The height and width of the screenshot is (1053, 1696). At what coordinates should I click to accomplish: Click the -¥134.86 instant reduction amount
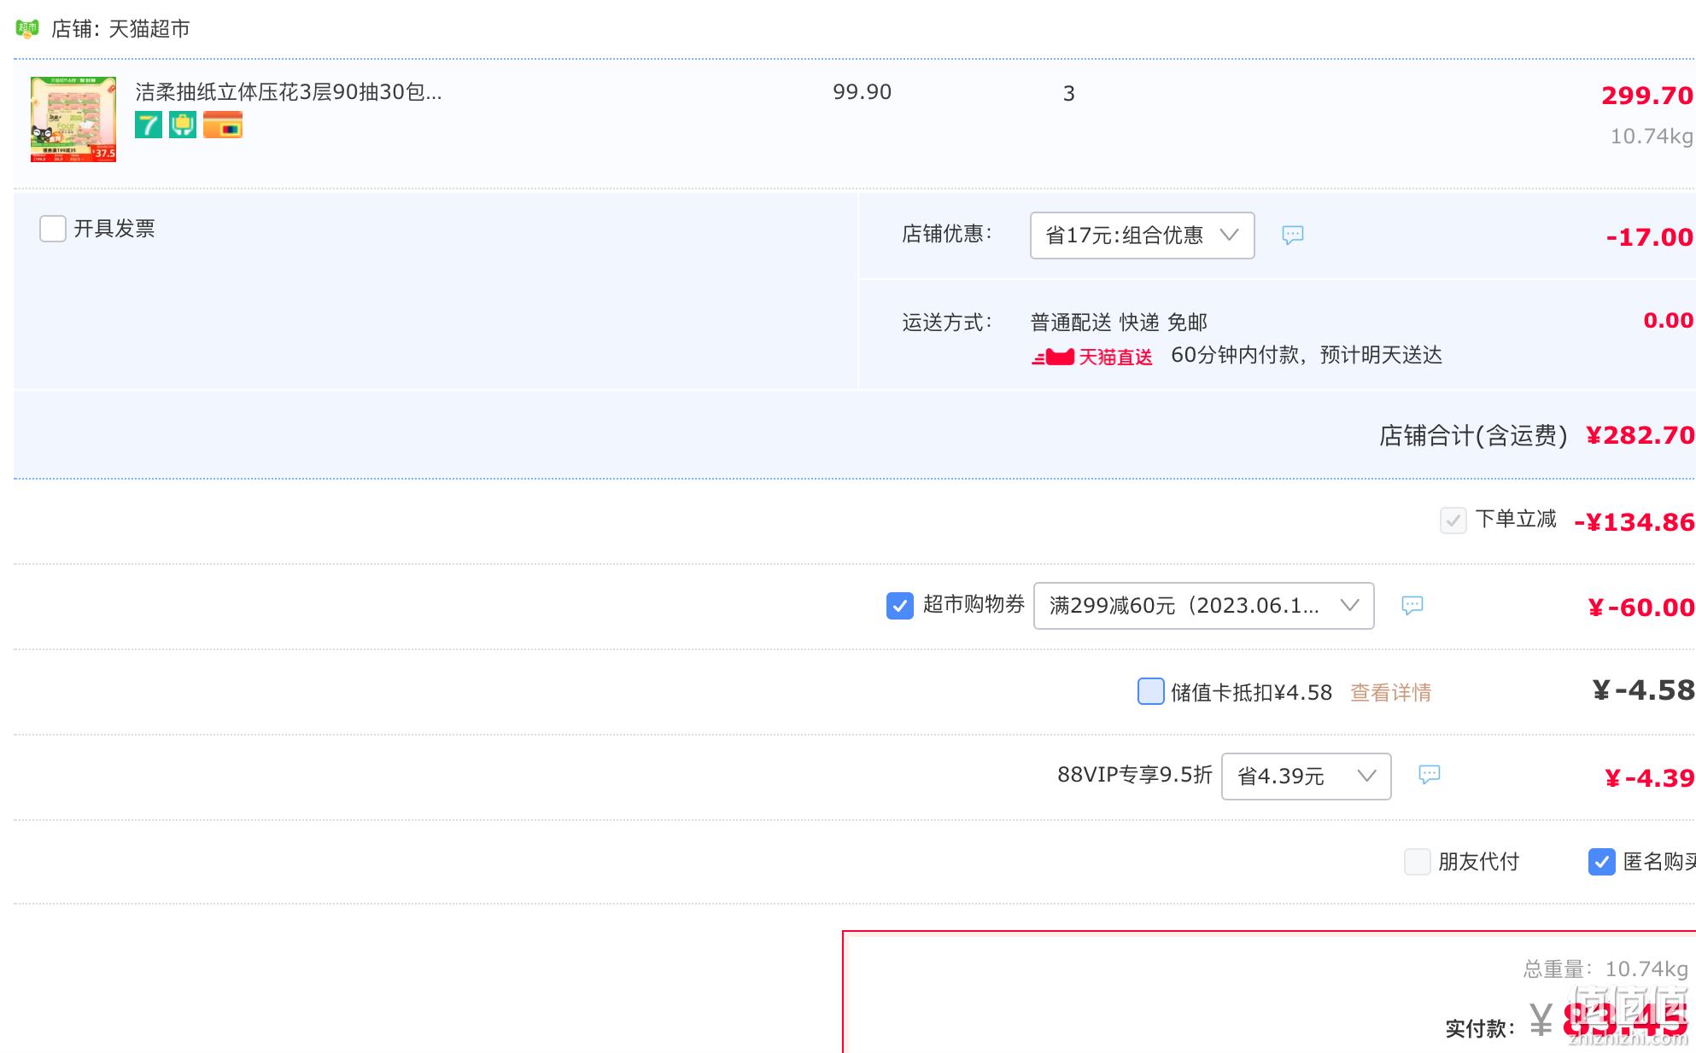pos(1635,522)
